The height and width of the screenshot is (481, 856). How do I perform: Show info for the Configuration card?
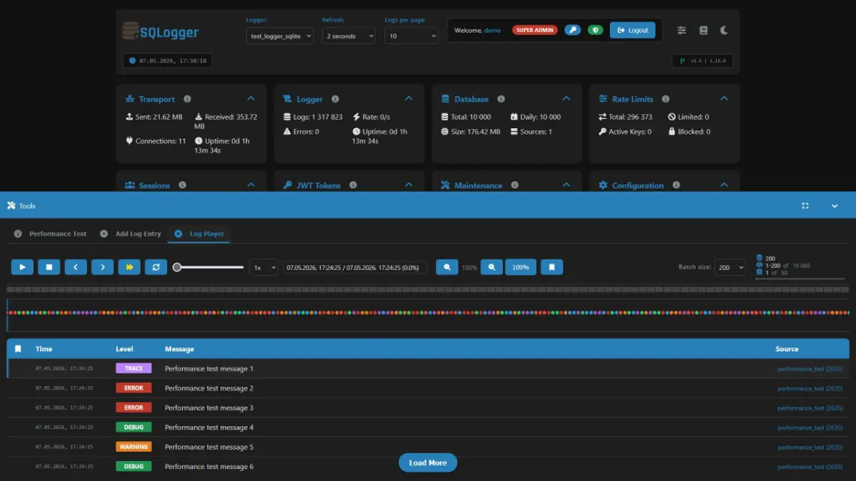pos(676,185)
